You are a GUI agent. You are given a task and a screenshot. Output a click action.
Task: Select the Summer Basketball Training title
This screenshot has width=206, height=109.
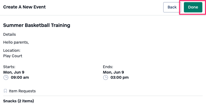coord(37,25)
